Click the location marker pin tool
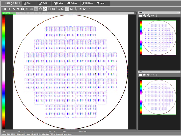The image size is (181, 136). click(18, 9)
